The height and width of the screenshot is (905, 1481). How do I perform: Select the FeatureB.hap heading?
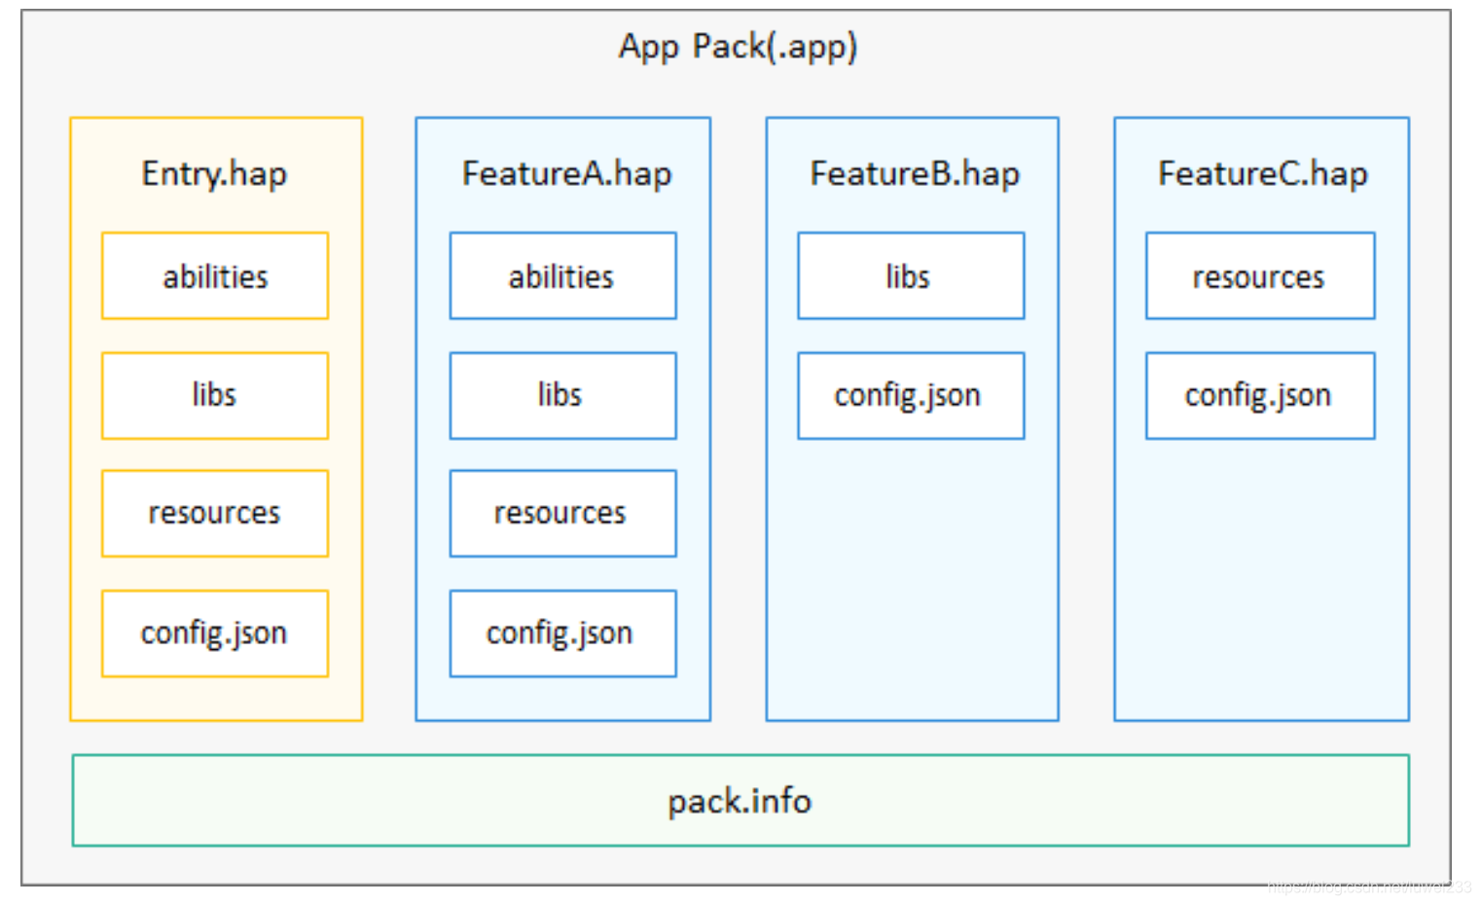pos(915,174)
